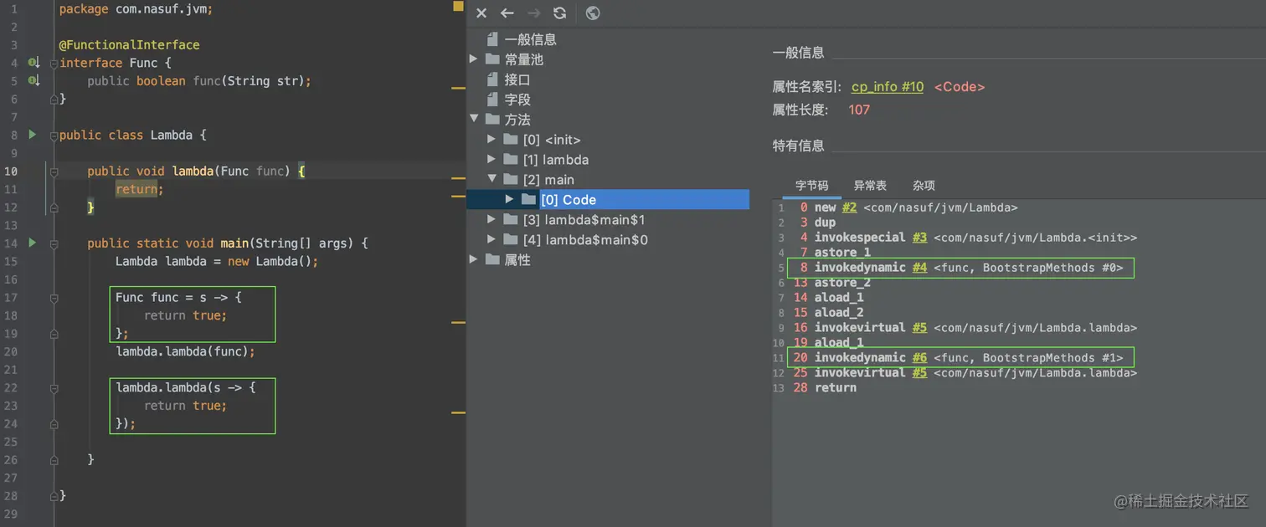Follow #3 link on invokespecial instruction
Viewport: 1266px width, 527px height.
point(919,238)
